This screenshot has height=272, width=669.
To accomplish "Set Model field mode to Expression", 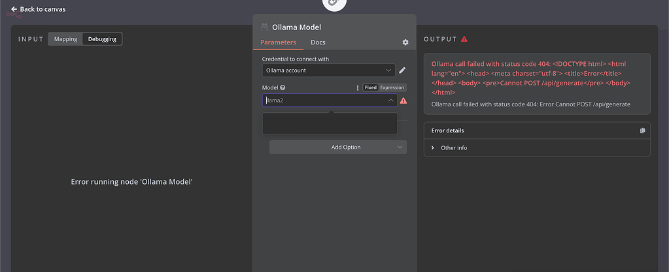I will (392, 87).
